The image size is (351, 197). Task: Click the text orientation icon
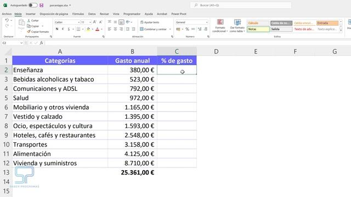point(128,22)
